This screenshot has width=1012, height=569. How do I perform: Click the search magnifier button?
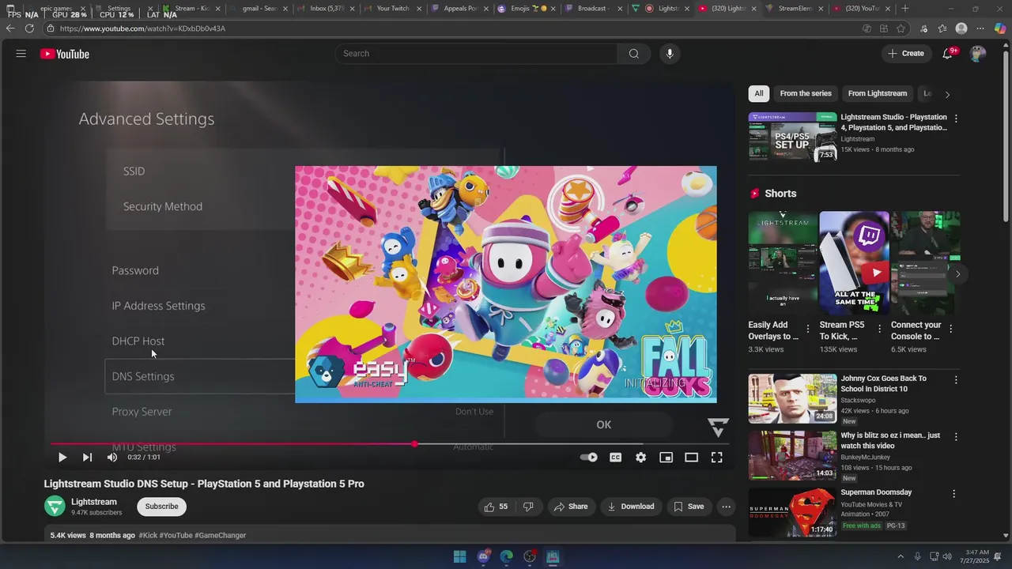coord(634,54)
